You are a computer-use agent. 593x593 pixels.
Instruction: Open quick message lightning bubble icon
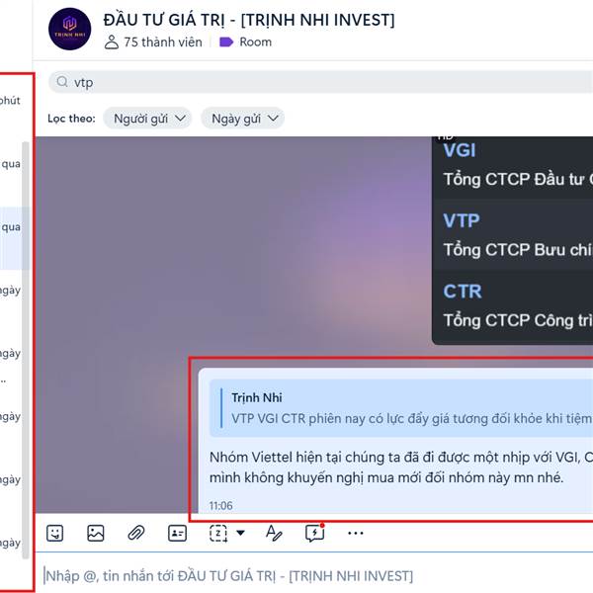point(314,534)
